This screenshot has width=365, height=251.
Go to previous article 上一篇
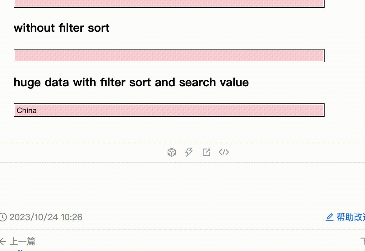(22, 241)
